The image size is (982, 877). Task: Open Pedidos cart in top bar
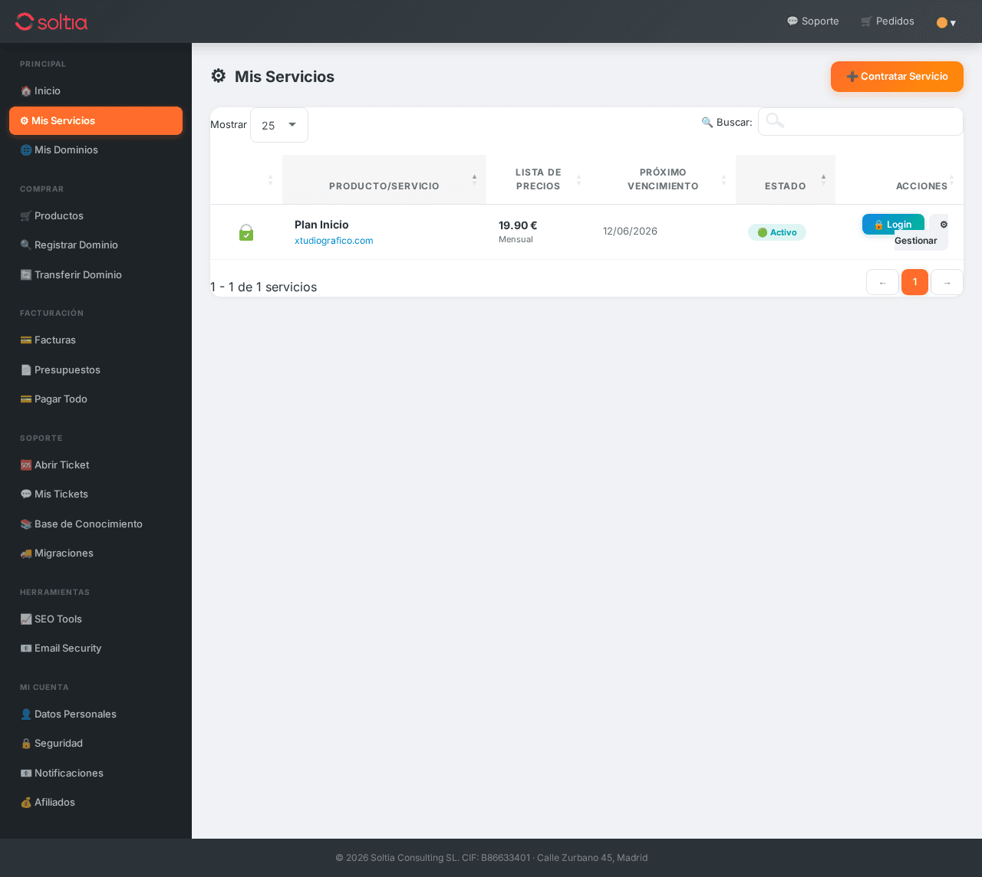888,21
